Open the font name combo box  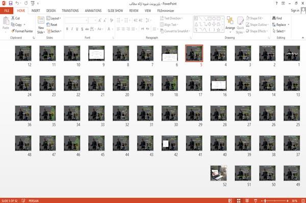[x=76, y=20]
